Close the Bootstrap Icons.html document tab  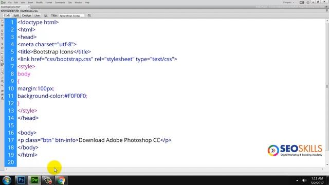(x=29, y=7)
